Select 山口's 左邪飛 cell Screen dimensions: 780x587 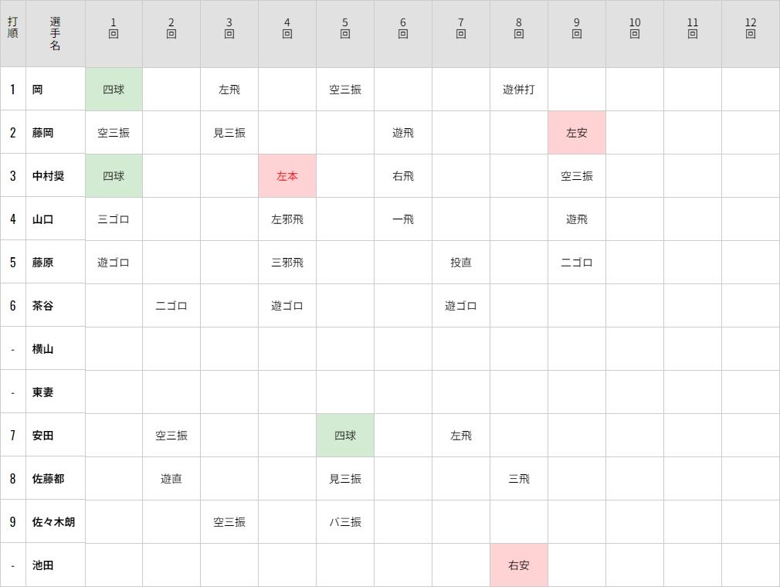tap(287, 219)
